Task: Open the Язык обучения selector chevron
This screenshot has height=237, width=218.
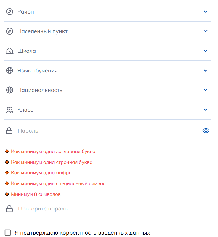Action: click(206, 70)
